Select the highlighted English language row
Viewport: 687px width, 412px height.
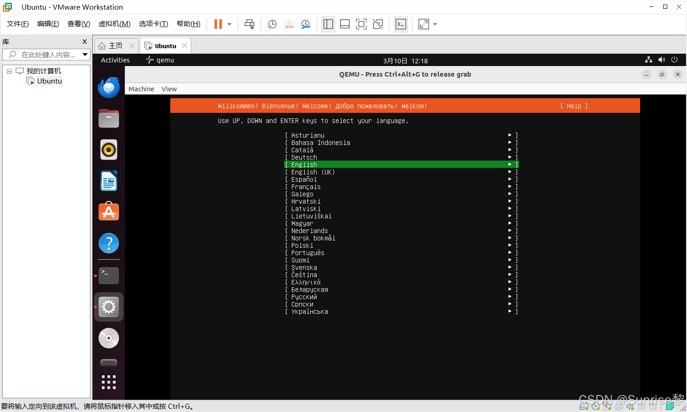402,165
